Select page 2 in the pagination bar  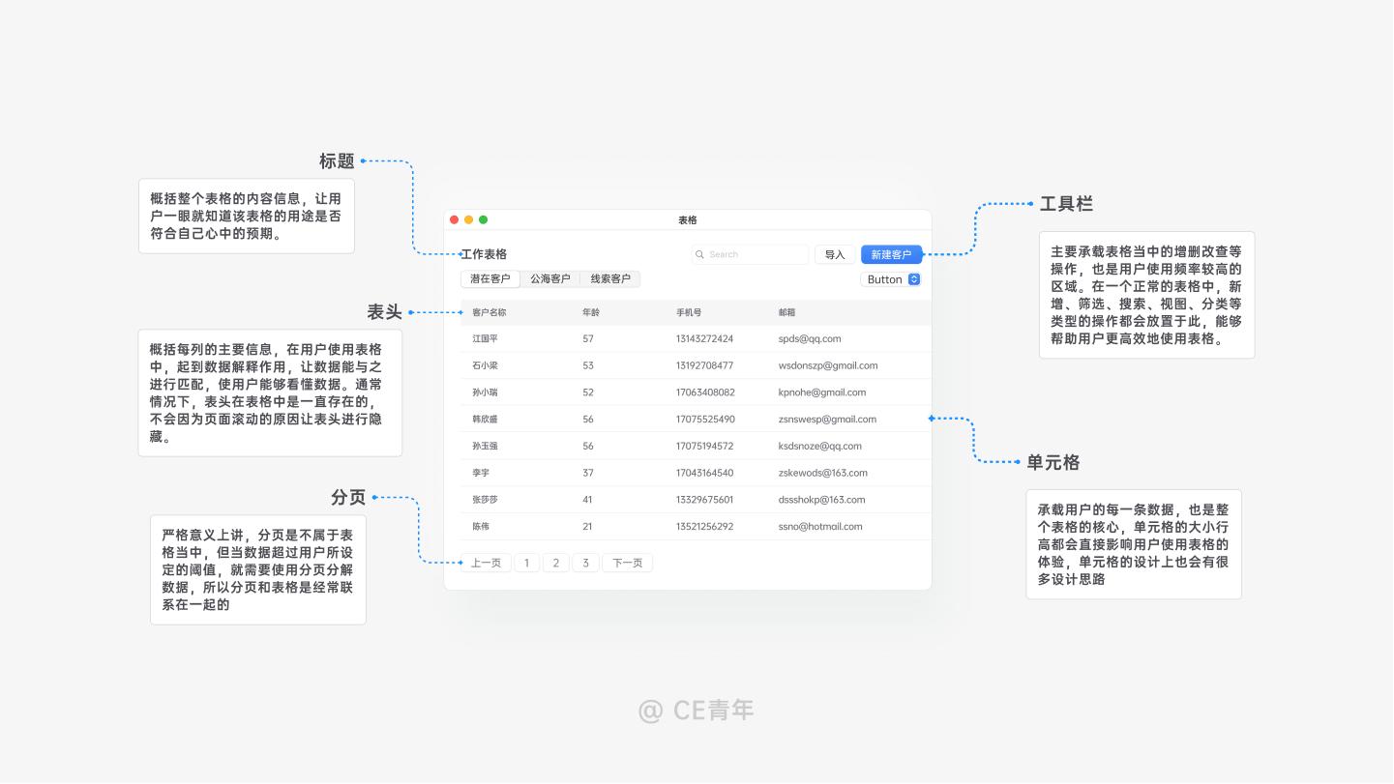(x=556, y=563)
